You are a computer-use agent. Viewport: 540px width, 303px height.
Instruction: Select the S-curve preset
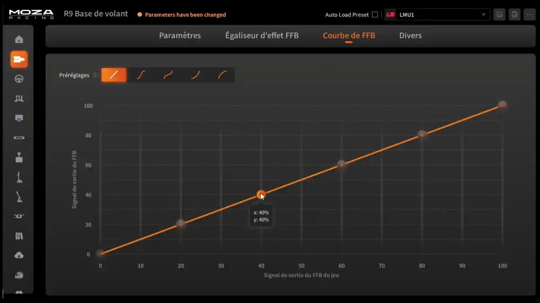click(x=140, y=75)
